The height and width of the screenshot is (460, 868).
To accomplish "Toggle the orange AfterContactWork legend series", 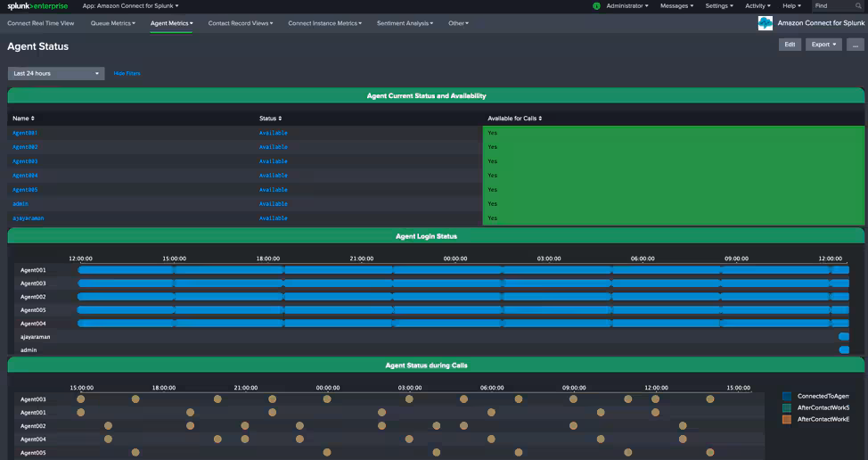I will tap(823, 419).
